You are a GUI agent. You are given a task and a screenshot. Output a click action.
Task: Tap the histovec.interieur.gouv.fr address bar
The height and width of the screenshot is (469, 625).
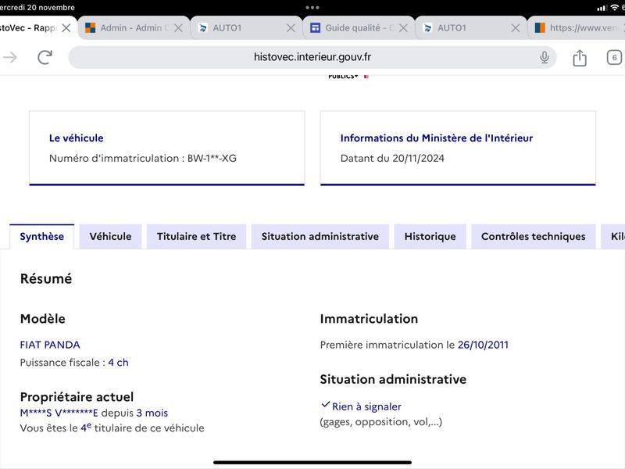[312, 57]
